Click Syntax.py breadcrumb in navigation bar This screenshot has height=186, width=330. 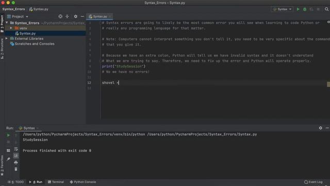[x=39, y=9]
